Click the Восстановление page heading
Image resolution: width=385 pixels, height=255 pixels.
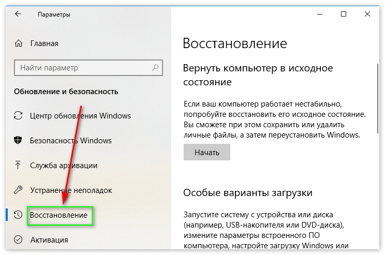tap(235, 43)
